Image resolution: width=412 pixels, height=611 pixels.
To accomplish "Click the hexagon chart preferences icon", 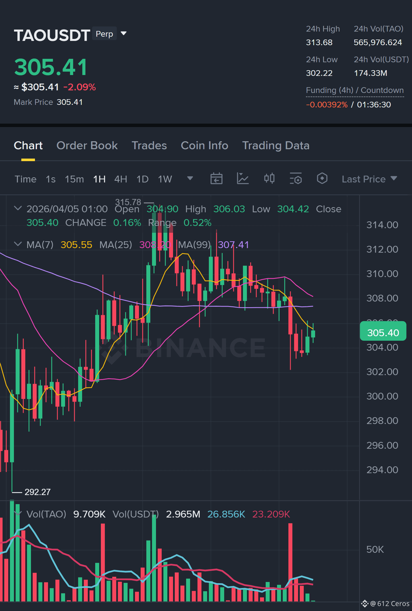I will (322, 179).
